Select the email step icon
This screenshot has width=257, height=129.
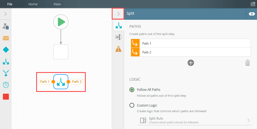[6, 38]
